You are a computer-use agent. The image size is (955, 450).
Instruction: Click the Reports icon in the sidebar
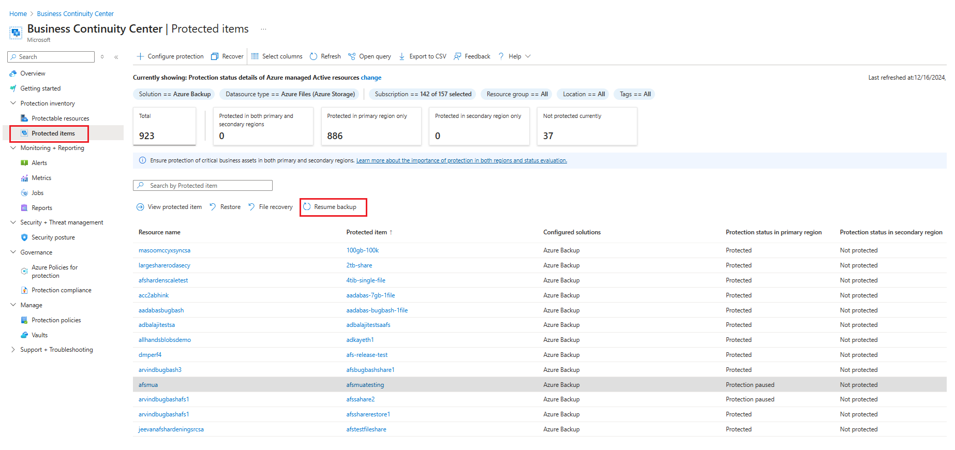point(24,208)
